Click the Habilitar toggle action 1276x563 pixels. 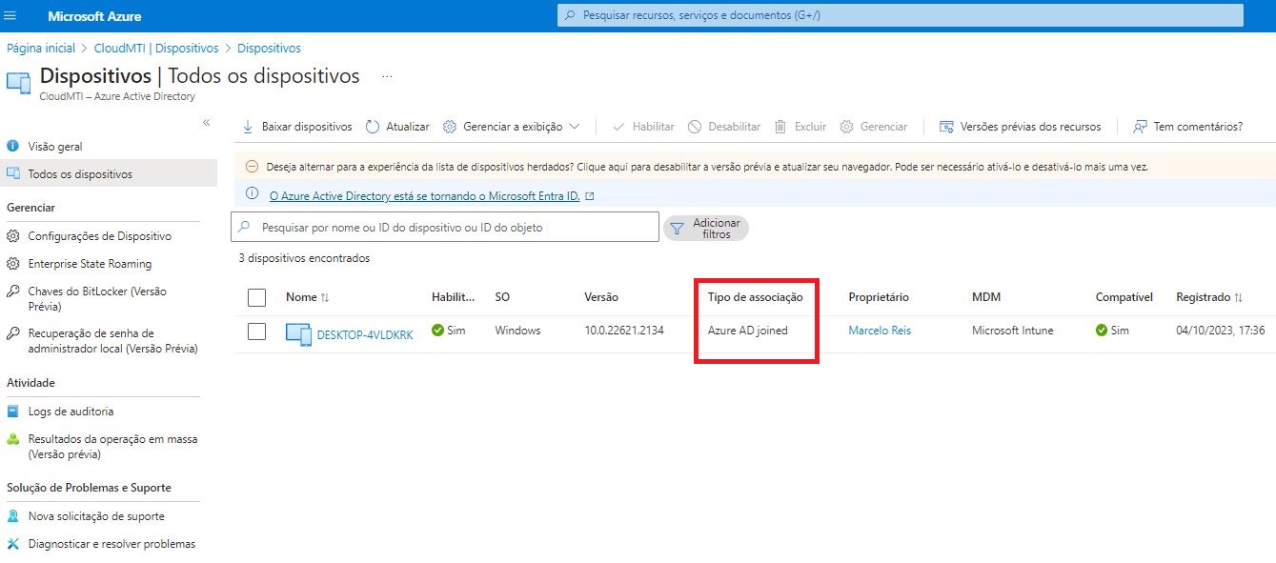[x=643, y=126]
